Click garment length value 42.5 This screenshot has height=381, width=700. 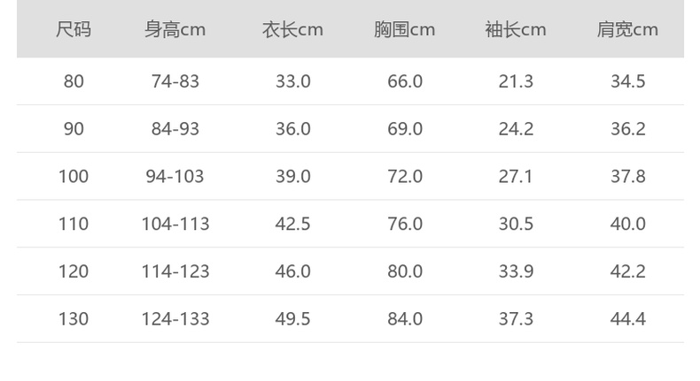(x=292, y=224)
